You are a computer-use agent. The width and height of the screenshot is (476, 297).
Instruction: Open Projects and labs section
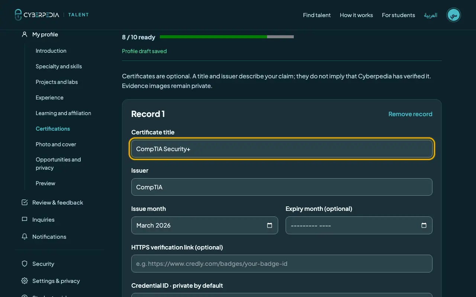tap(57, 82)
